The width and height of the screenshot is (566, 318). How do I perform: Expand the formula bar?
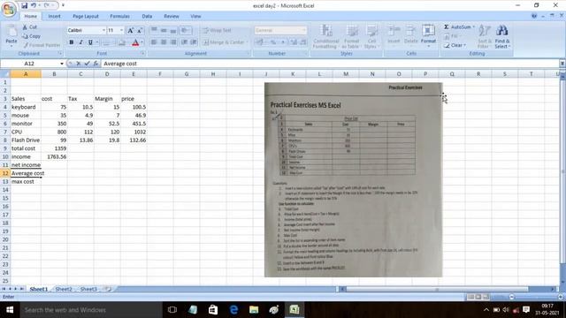coord(562,64)
